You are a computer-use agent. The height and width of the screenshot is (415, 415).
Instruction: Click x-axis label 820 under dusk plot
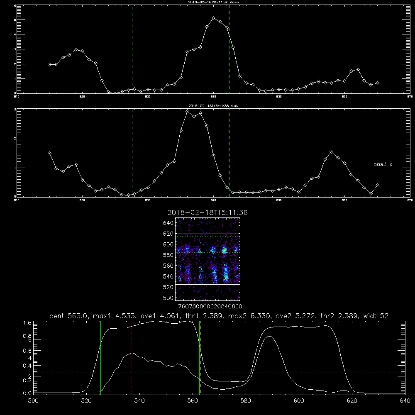82,200
